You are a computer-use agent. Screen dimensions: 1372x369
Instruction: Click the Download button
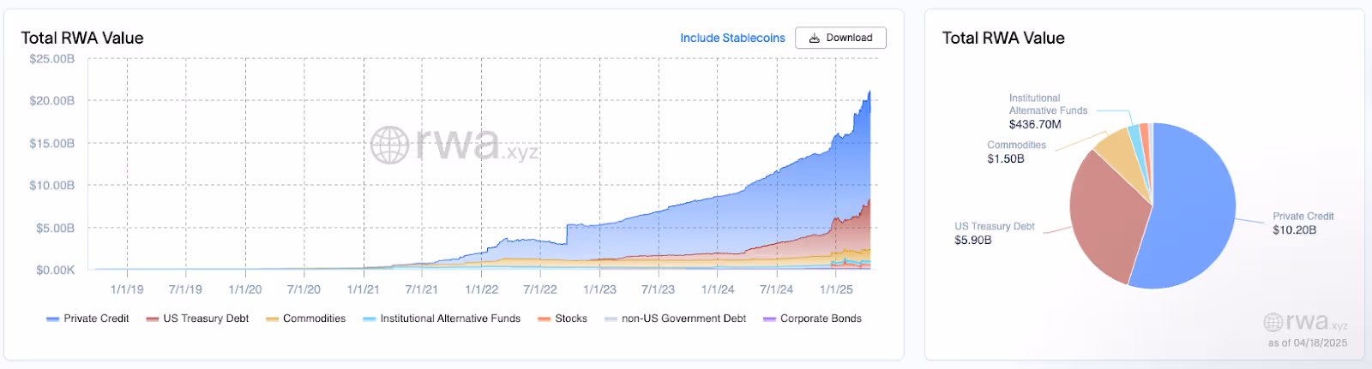coord(840,38)
